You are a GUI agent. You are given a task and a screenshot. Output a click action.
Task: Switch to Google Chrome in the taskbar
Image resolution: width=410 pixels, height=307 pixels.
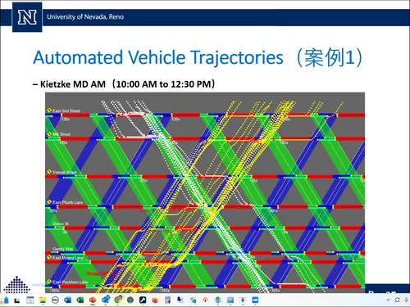118,300
